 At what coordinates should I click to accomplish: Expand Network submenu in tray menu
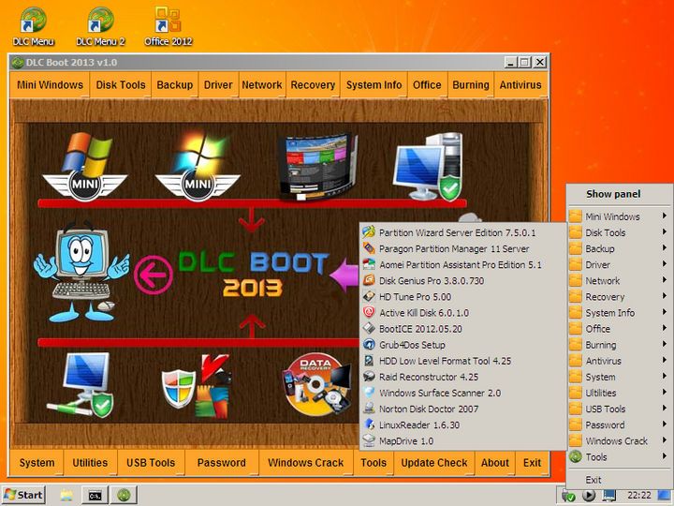[619, 280]
